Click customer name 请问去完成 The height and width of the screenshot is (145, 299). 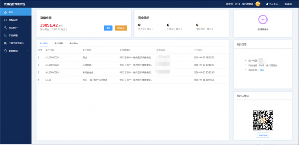88,72
